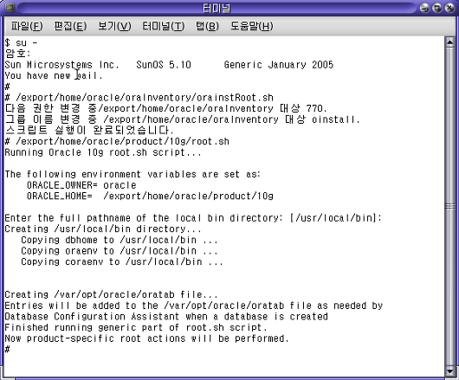Click 'Copying oraenv to /usr/local/bin' line
Screen dimensions: 459x380
coord(120,251)
